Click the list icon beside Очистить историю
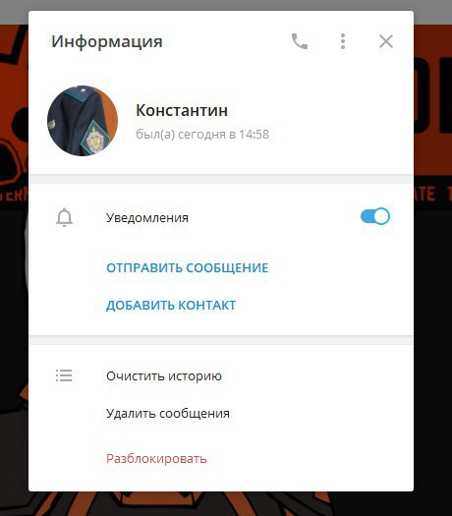452x516 pixels. point(64,375)
